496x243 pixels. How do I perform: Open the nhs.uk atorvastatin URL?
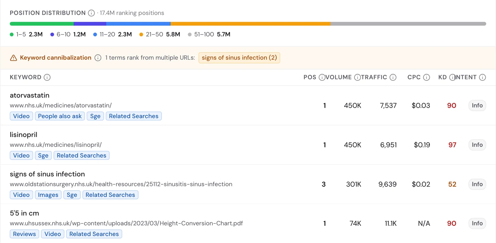[x=61, y=105]
